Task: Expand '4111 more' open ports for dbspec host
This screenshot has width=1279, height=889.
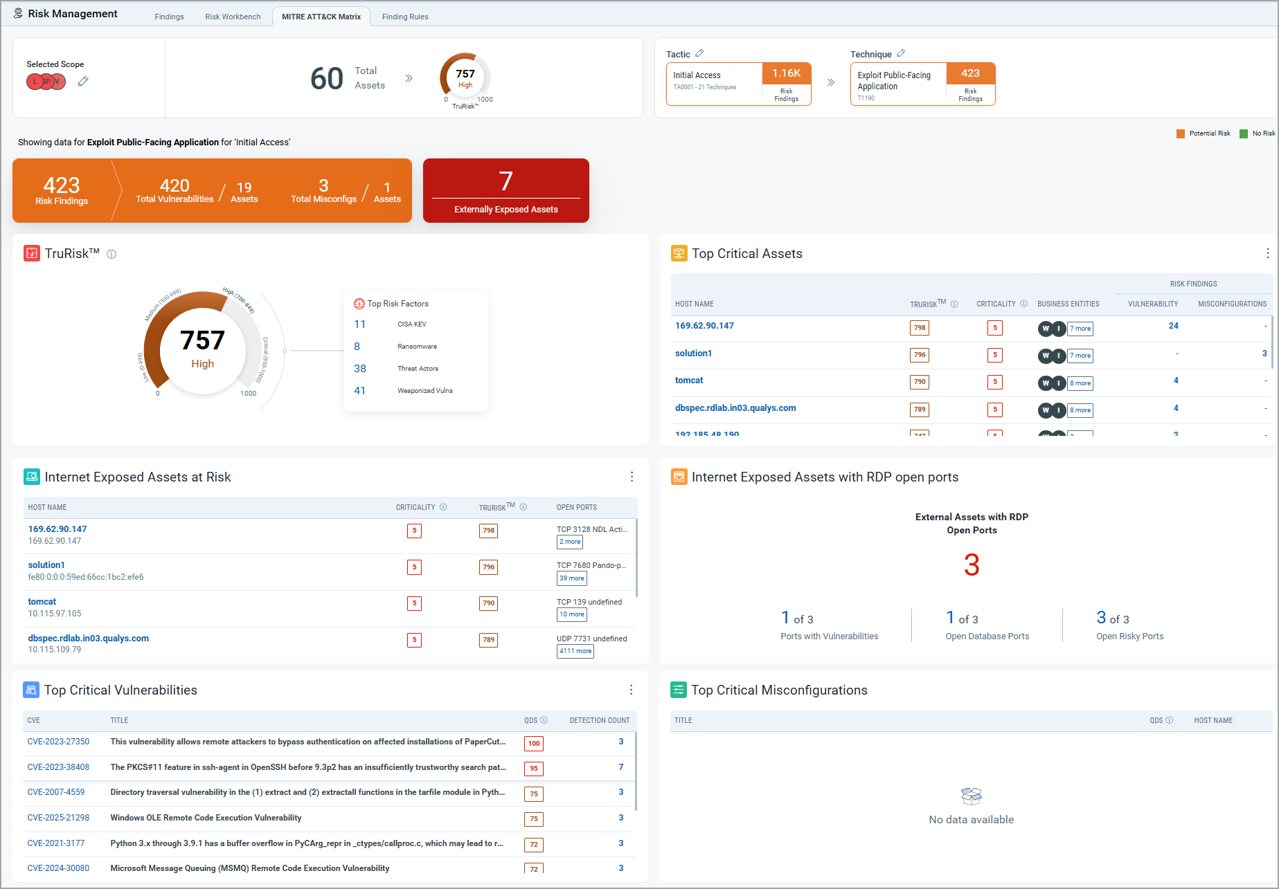Action: coord(575,651)
